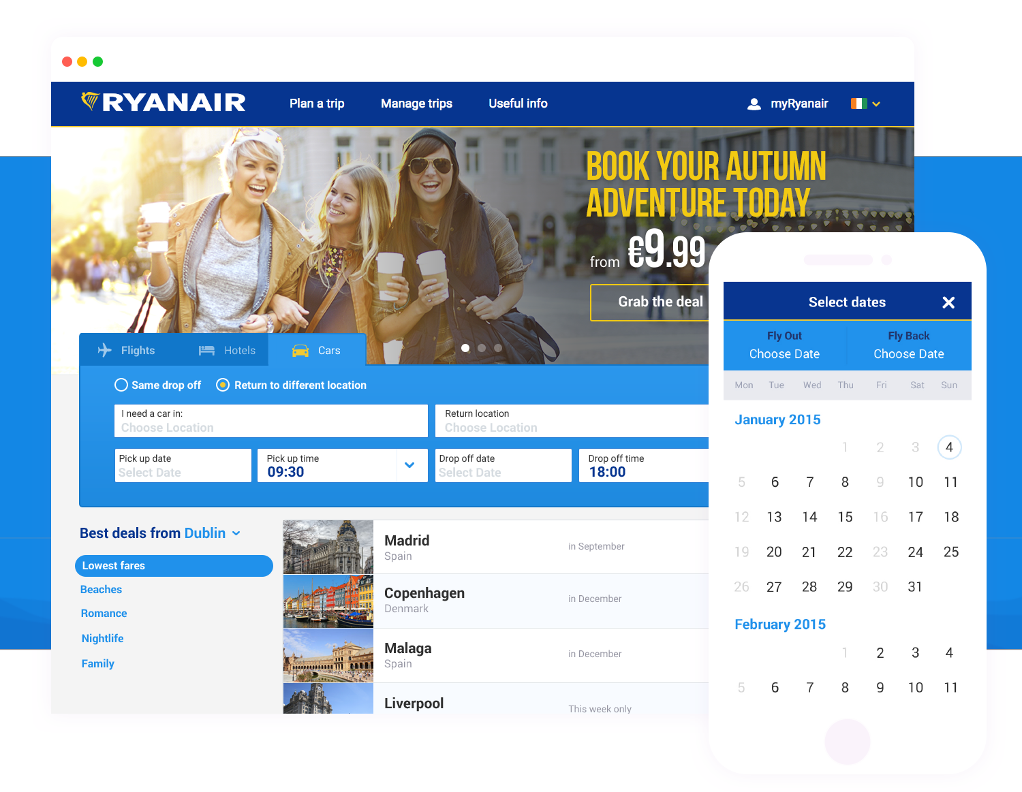1022x792 pixels.
Task: Select the Fly Back Choose Date tab
Action: point(909,345)
